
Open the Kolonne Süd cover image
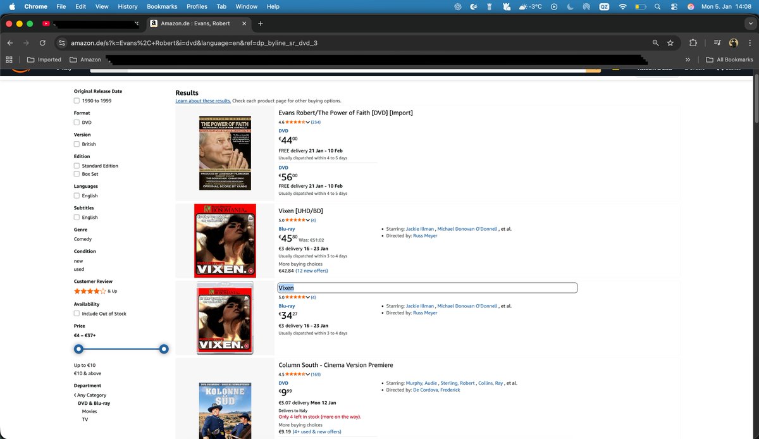[x=225, y=411]
